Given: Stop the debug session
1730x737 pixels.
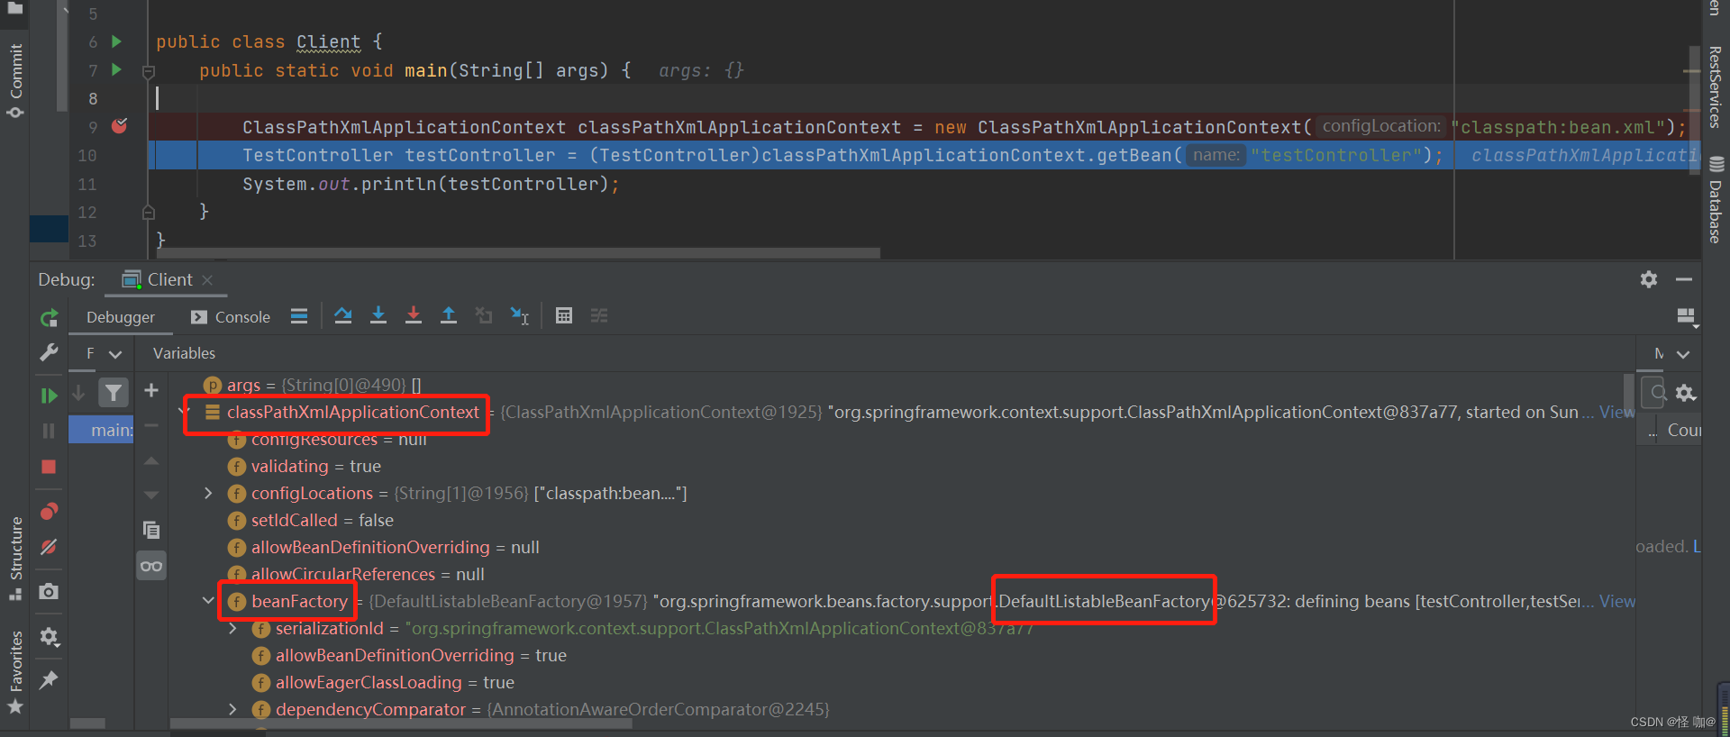Looking at the screenshot, I should point(49,467).
